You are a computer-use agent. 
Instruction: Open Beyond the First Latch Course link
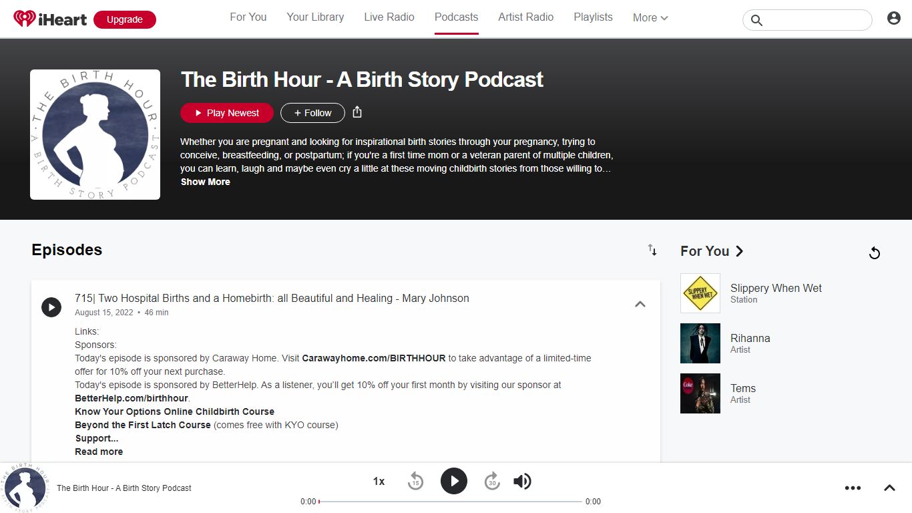pyautogui.click(x=143, y=425)
